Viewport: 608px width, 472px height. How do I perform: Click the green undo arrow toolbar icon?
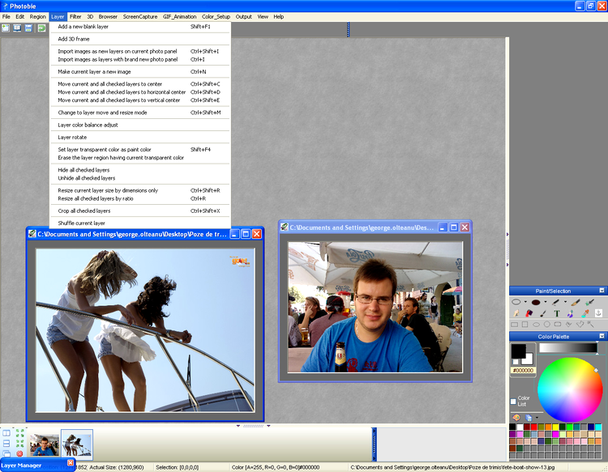41,28
